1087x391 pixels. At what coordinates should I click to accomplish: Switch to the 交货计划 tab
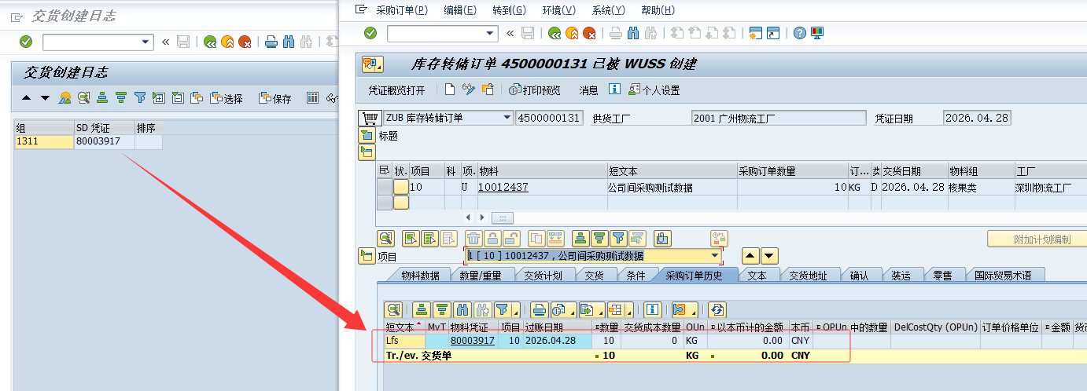(542, 276)
